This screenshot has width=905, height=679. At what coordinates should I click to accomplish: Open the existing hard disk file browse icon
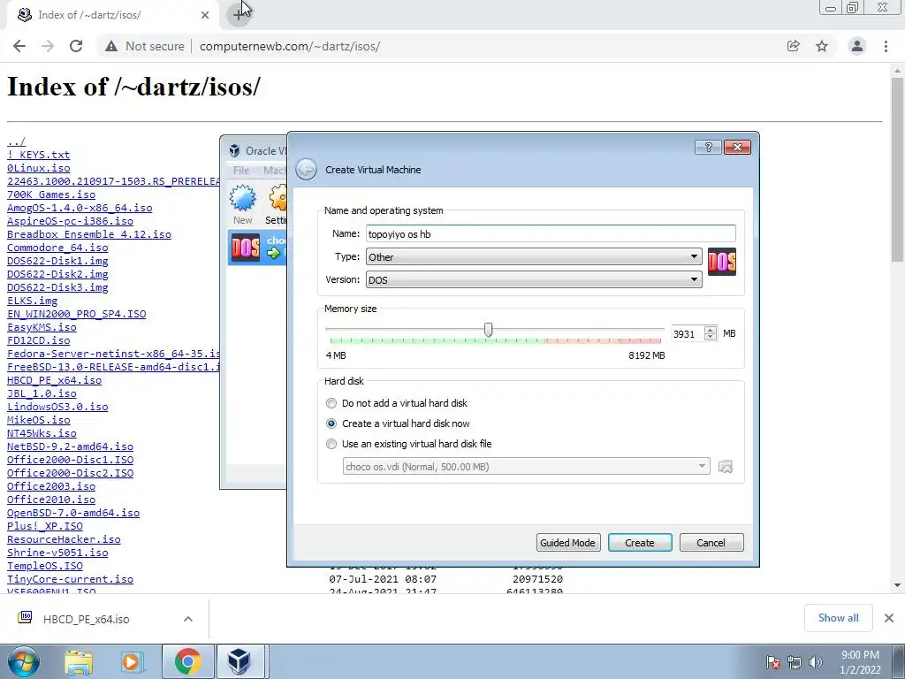coord(726,467)
